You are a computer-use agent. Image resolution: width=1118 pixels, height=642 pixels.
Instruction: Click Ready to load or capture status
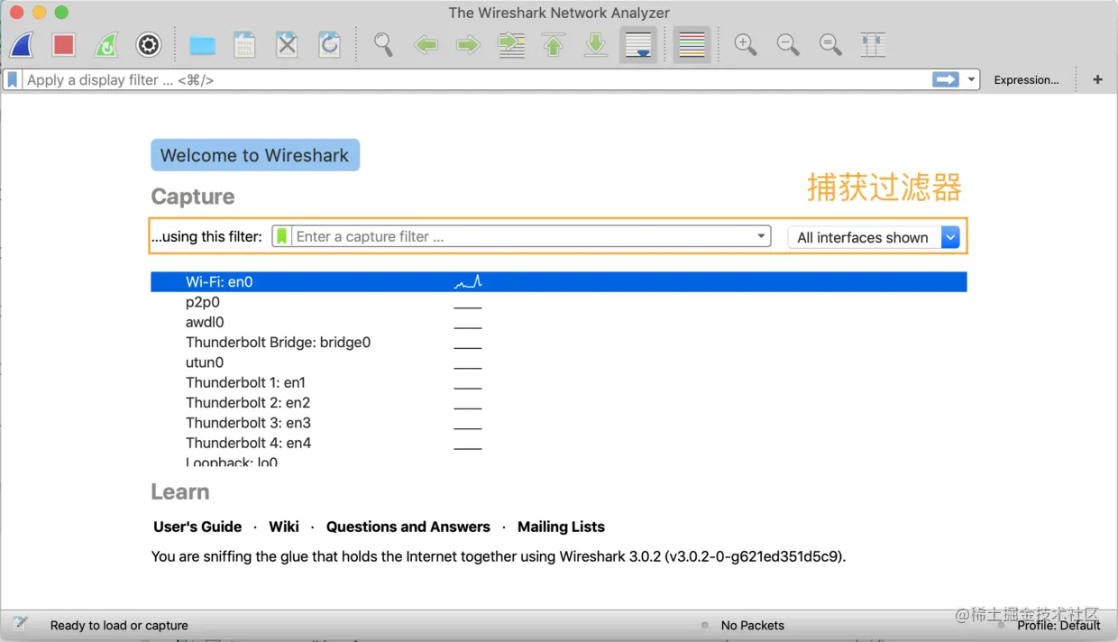click(x=119, y=625)
